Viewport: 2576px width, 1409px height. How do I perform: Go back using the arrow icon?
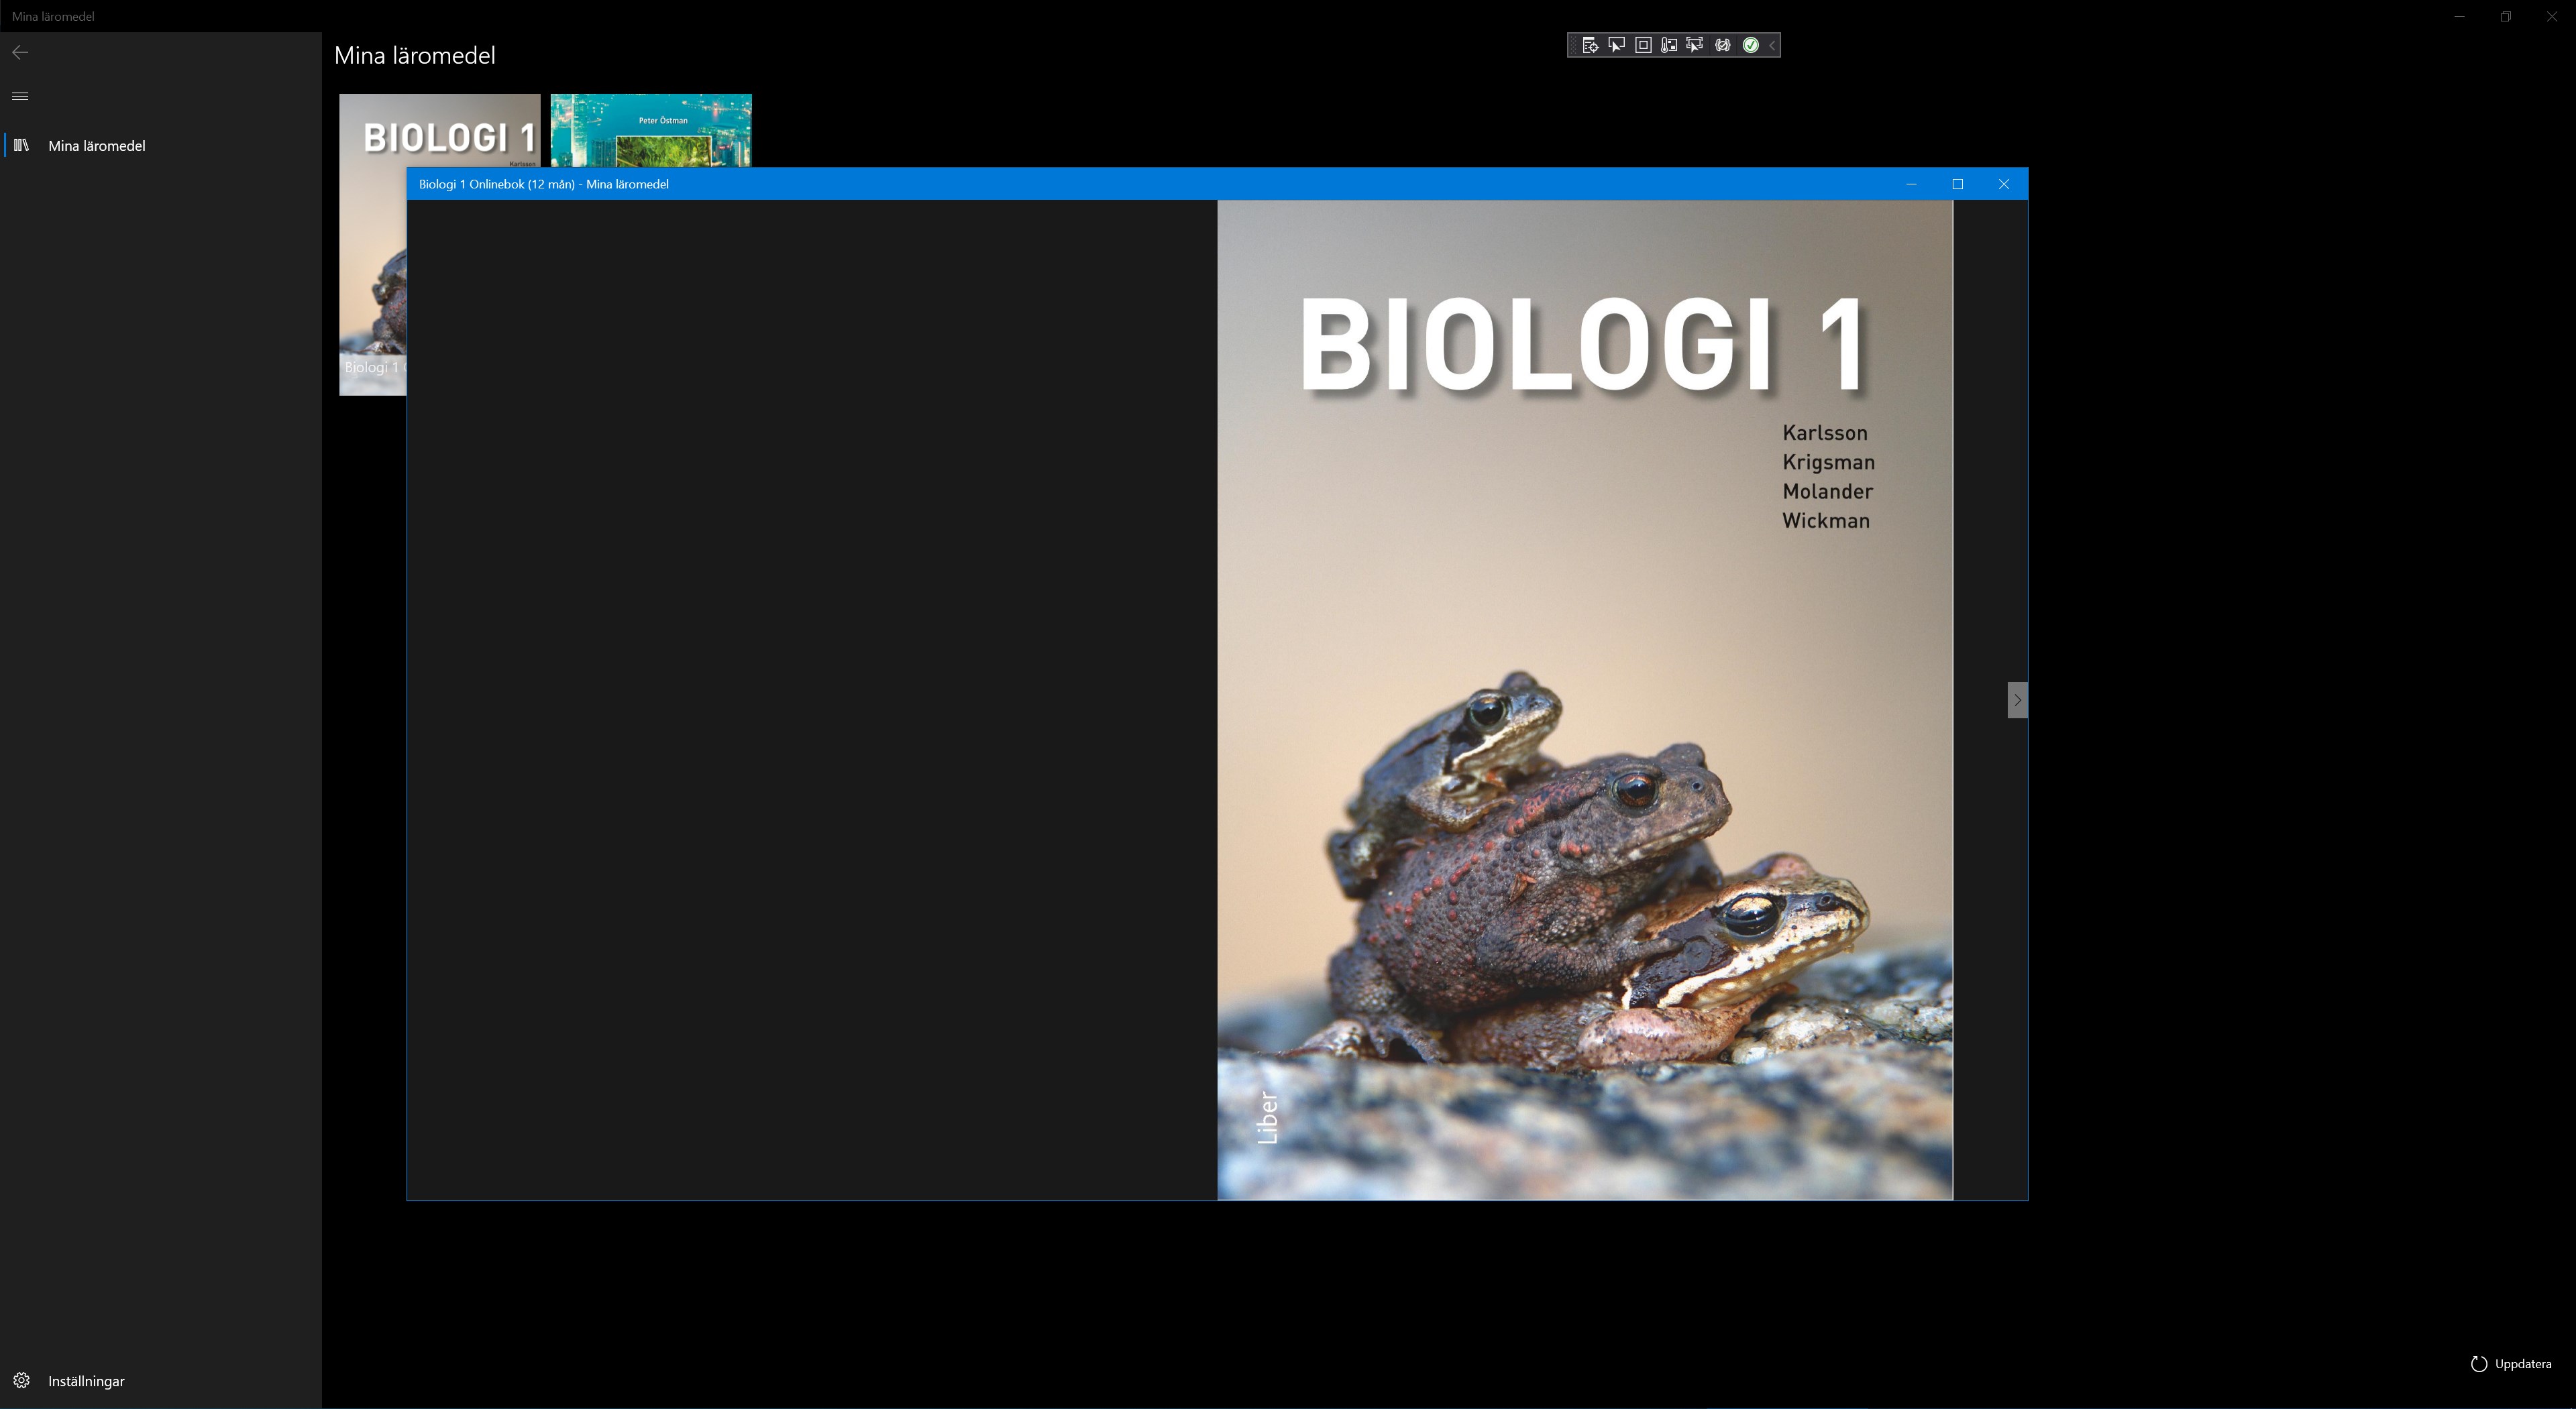point(20,52)
